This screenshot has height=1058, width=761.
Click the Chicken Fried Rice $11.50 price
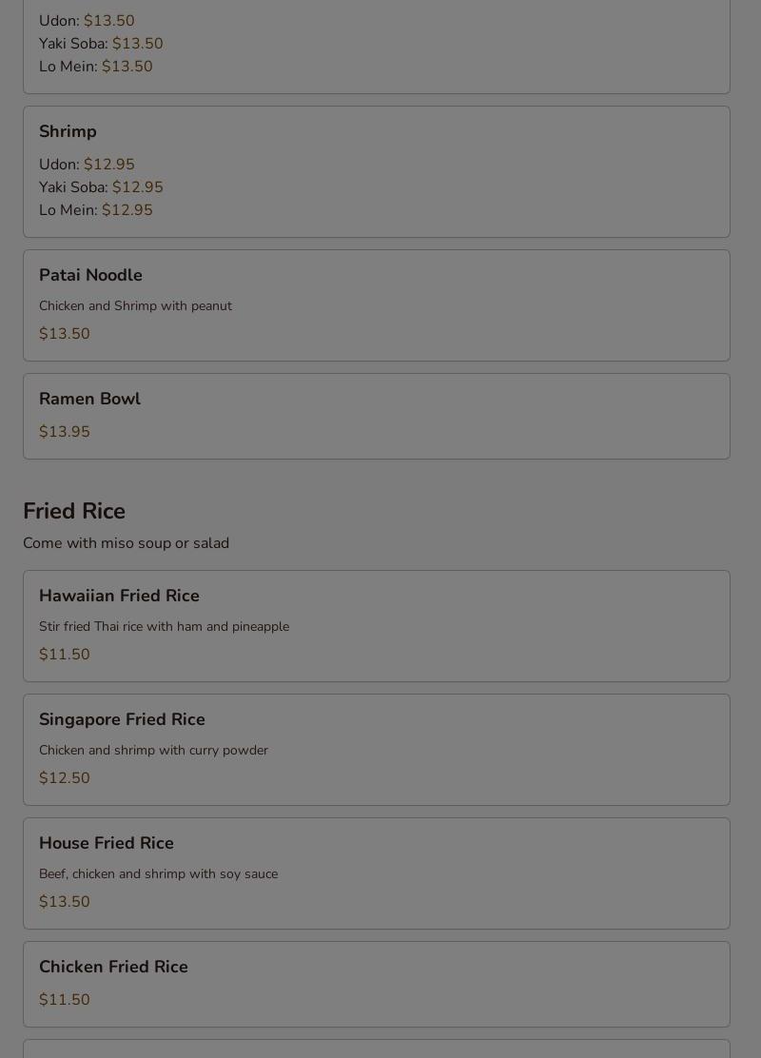coord(64,999)
